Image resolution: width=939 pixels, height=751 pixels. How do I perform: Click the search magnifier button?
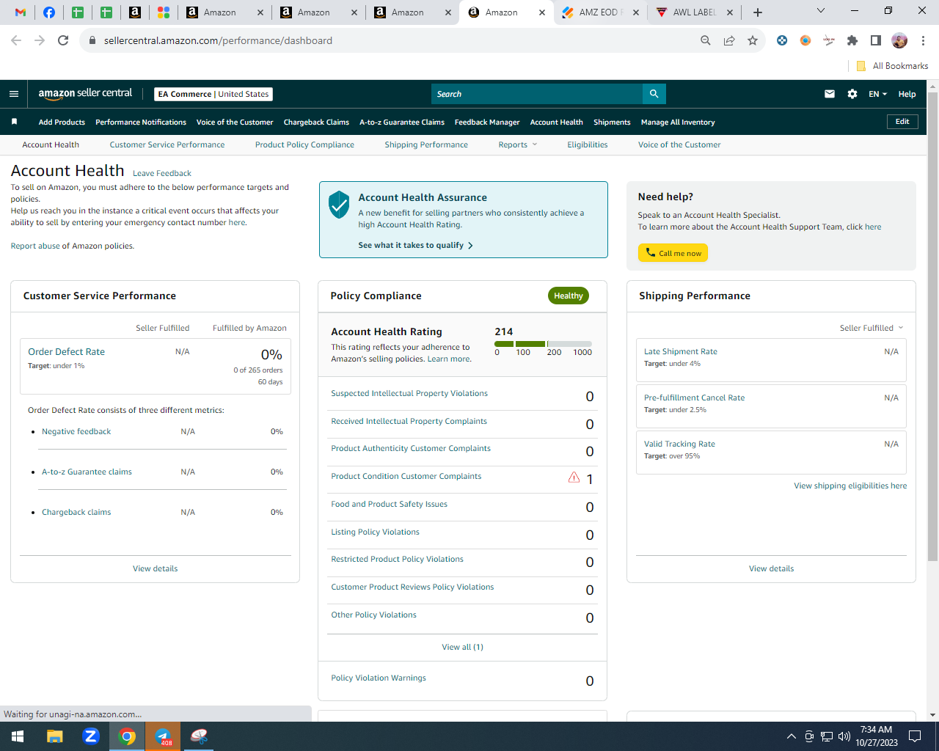tap(654, 94)
